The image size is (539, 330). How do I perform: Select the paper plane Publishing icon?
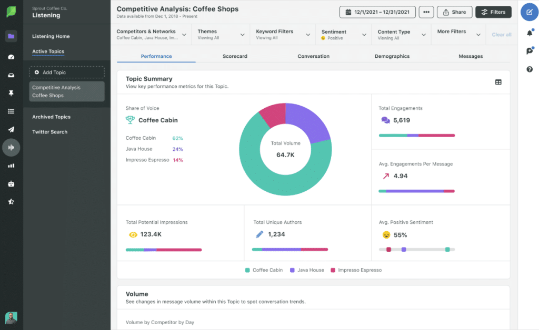tap(11, 129)
